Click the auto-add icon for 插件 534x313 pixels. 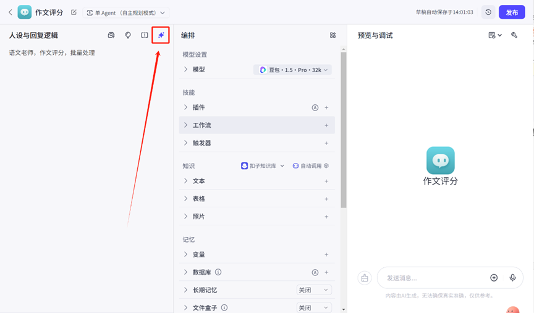click(315, 107)
